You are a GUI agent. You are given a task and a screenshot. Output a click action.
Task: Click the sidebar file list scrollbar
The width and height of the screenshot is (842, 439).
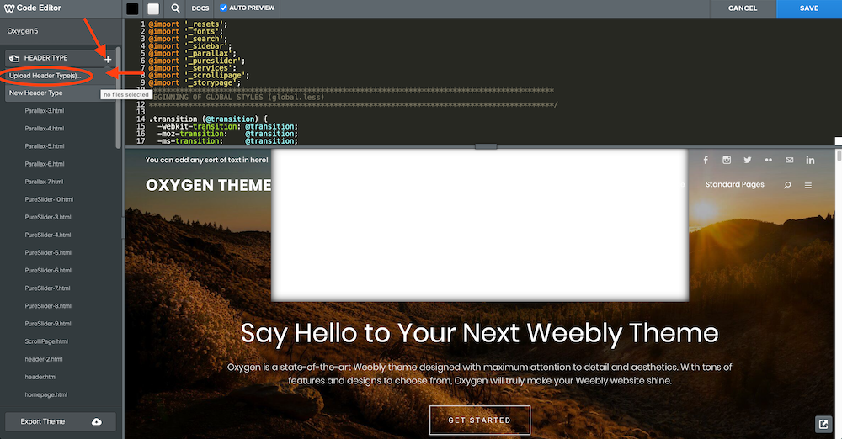tap(118, 98)
